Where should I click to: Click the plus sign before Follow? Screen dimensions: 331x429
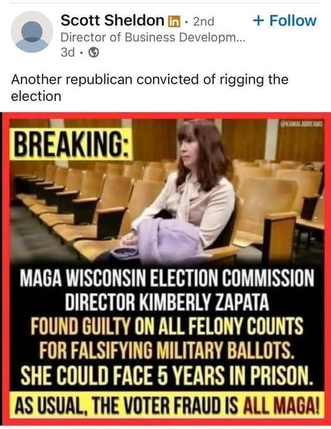pos(258,21)
